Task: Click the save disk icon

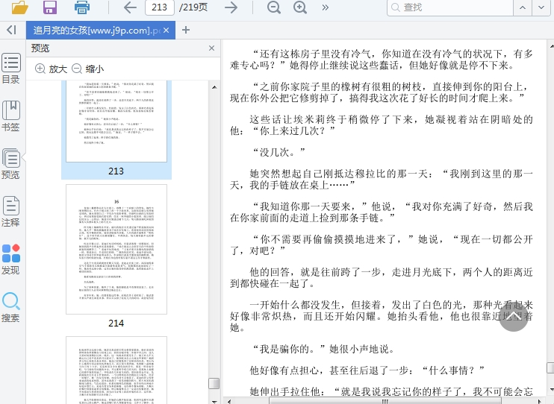Action: [x=50, y=7]
